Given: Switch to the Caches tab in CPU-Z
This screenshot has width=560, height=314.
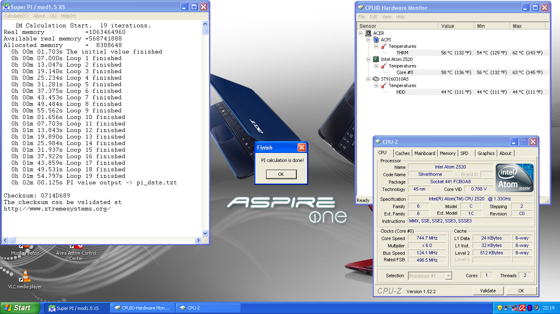Looking at the screenshot, I should [403, 153].
